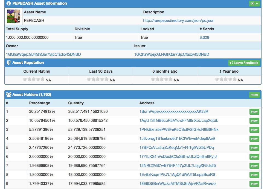This screenshot has width=270, height=189.
Task: Click the info icon beside PEPECASH Asset Information
Action: click(x=8, y=3)
